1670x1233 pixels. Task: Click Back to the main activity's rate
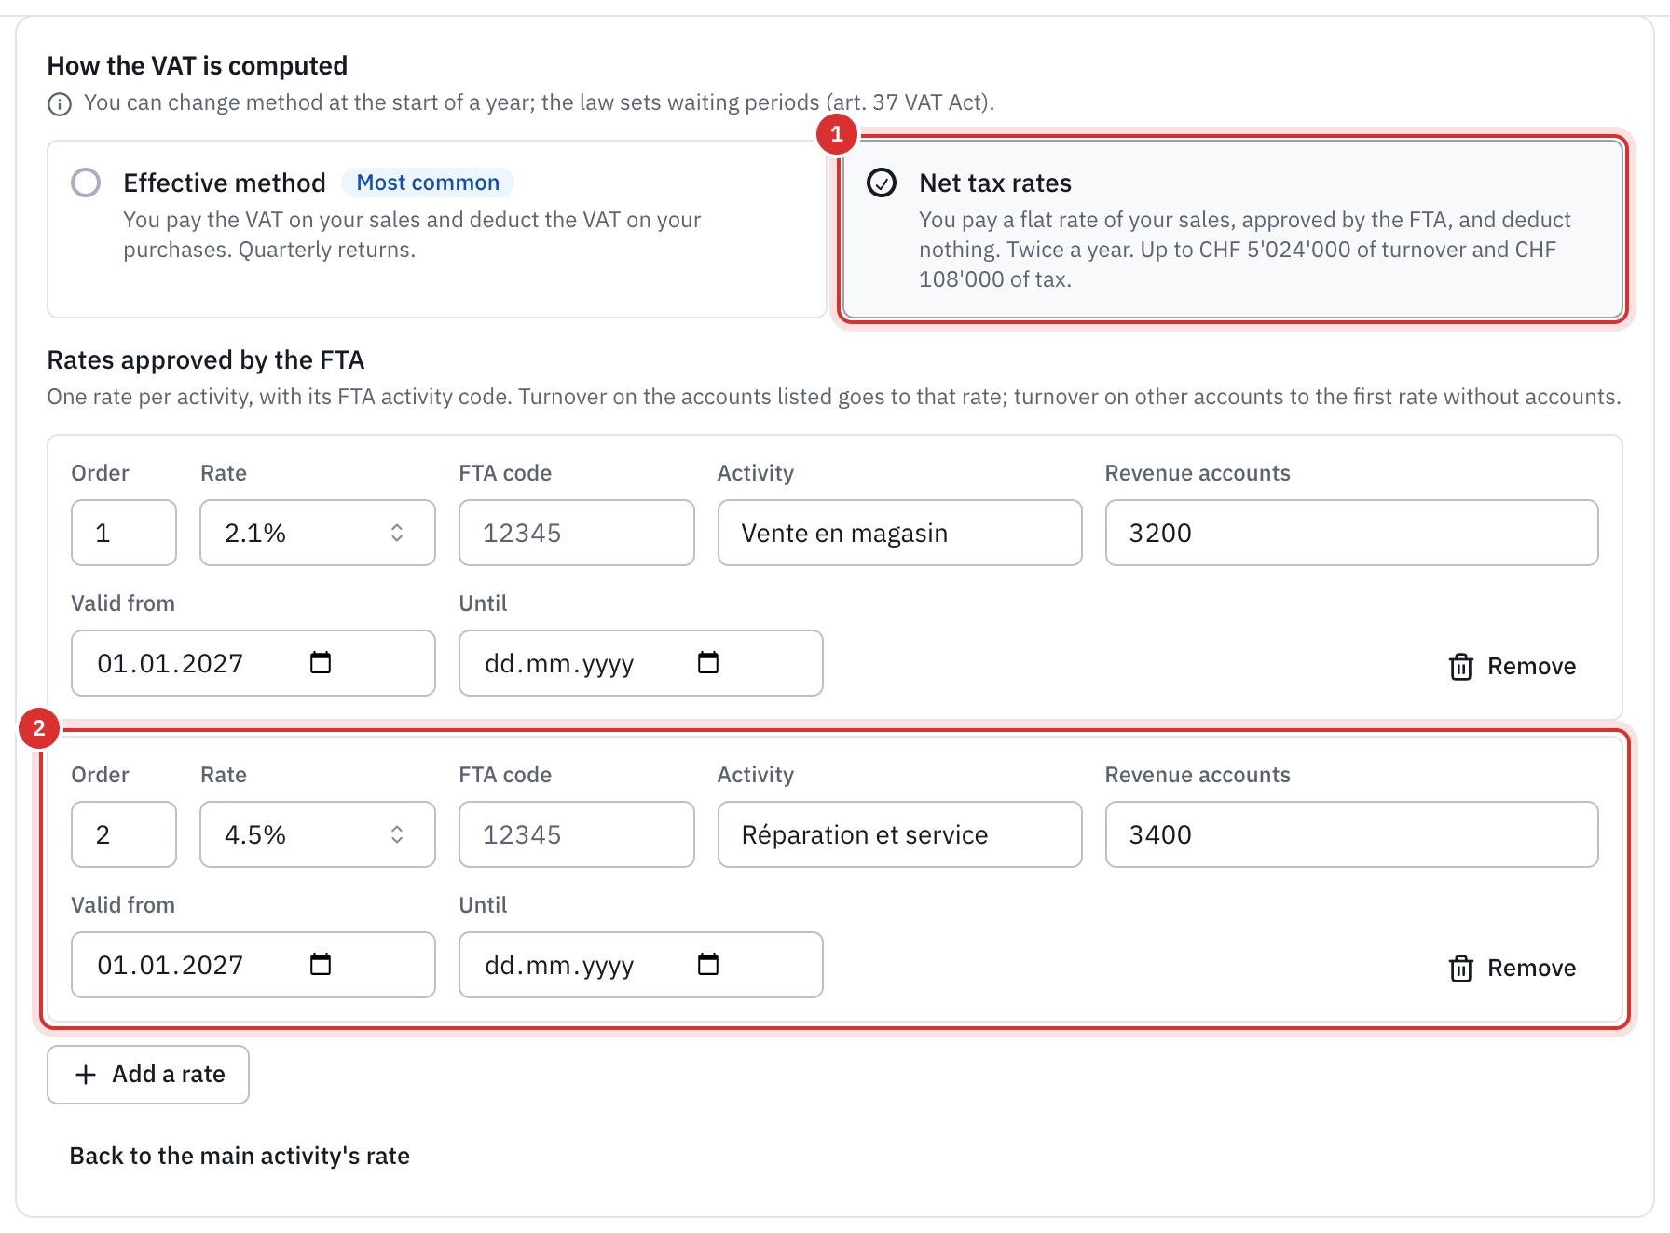[240, 1156]
